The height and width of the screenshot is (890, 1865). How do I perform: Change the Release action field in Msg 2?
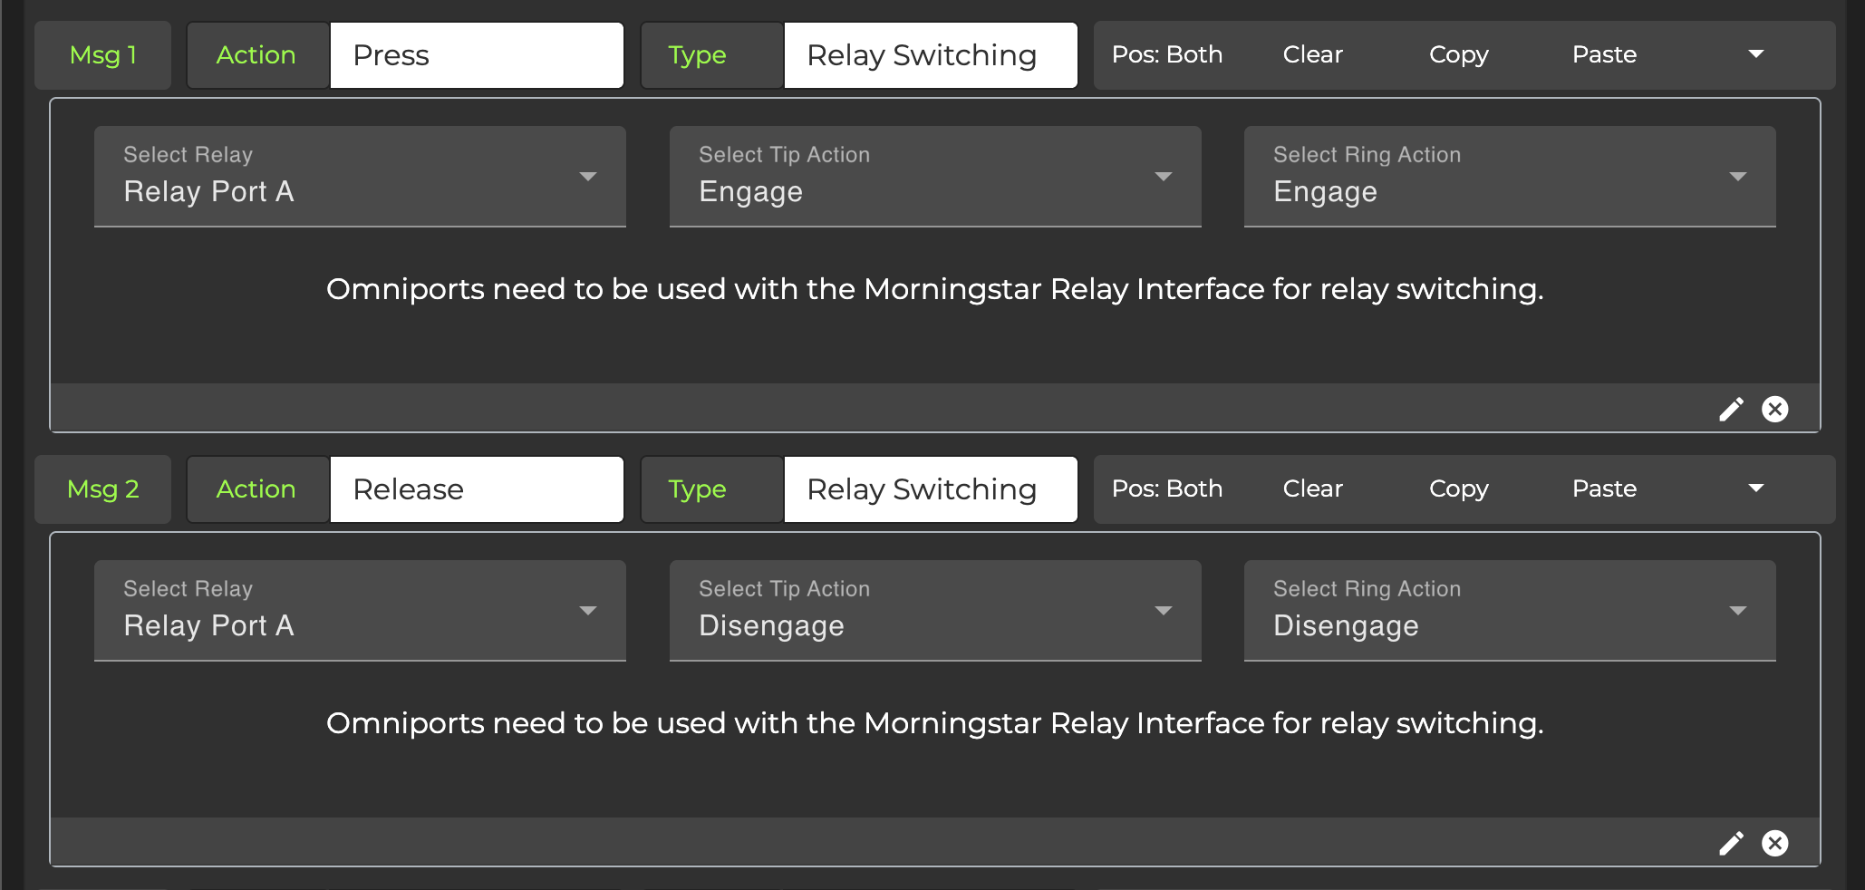pyautogui.click(x=477, y=489)
